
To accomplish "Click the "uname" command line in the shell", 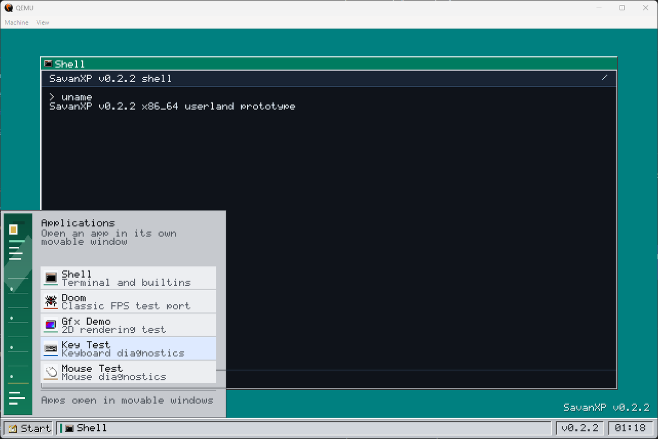I will point(71,97).
